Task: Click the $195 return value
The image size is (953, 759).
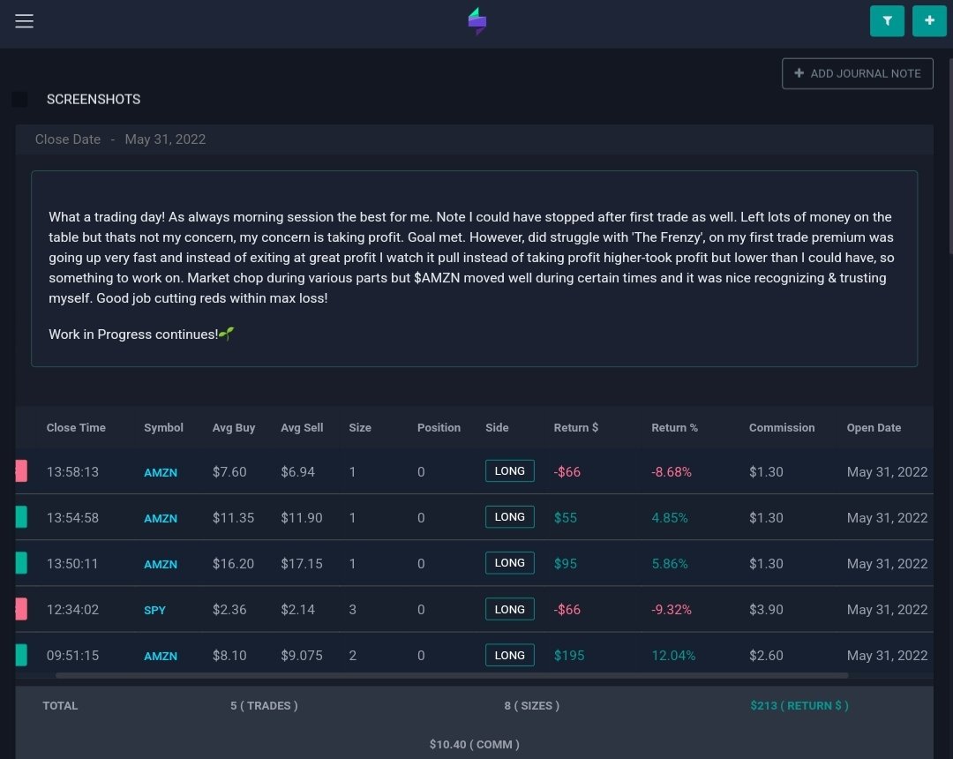Action: (x=569, y=656)
